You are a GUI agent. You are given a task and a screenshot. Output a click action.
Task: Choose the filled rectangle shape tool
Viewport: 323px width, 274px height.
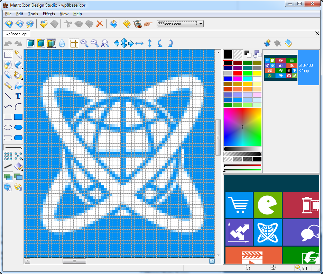tap(18, 117)
